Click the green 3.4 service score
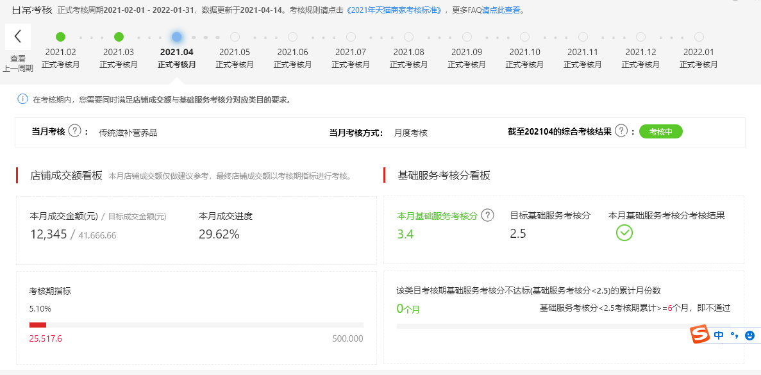This screenshot has width=761, height=375. point(405,235)
